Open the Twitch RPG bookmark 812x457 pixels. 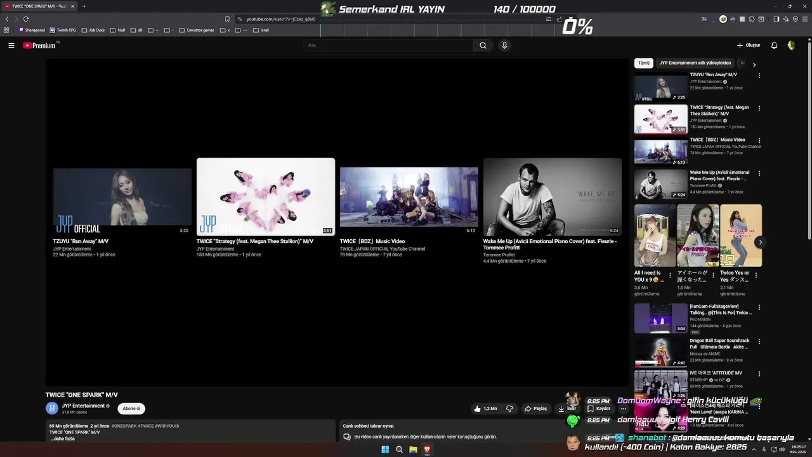pyautogui.click(x=63, y=30)
